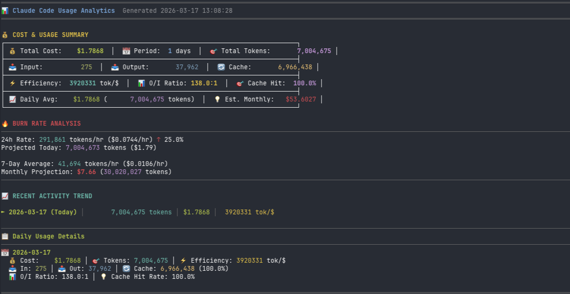570x294 pixels.
Task: Click the trend chart icon beside Daily Avg:
Action: tap(12, 100)
